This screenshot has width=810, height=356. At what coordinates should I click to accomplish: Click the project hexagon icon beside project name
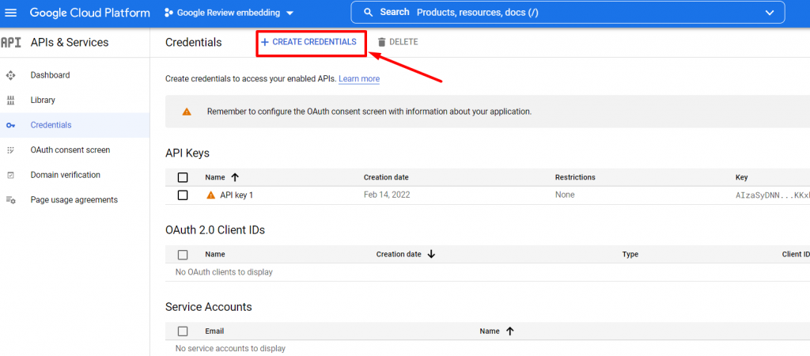[x=168, y=13]
